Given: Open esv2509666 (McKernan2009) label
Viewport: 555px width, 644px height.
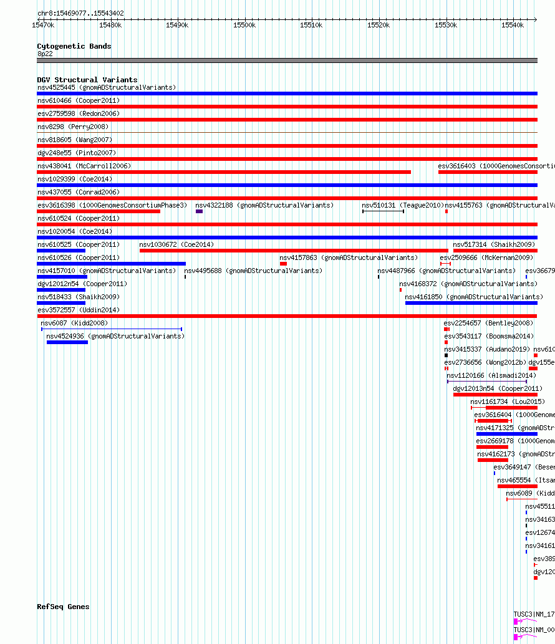Looking at the screenshot, I should (x=486, y=258).
